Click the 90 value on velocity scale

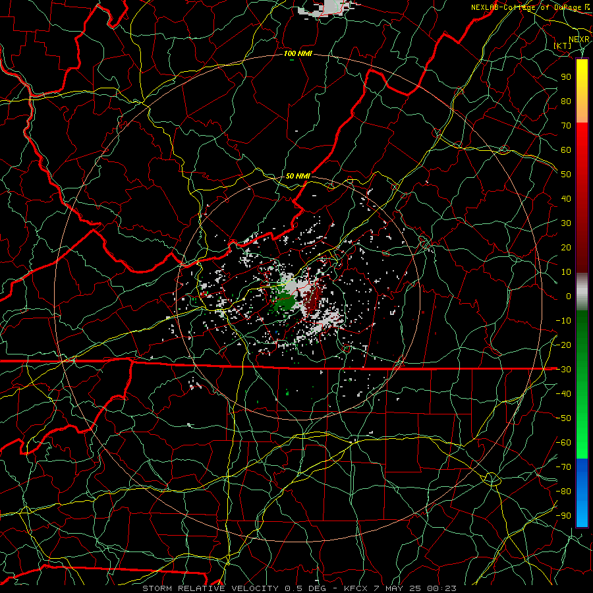coord(566,77)
